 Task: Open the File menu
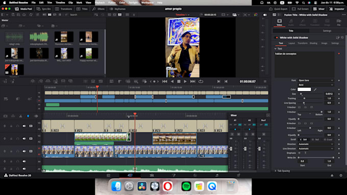point(33,3)
